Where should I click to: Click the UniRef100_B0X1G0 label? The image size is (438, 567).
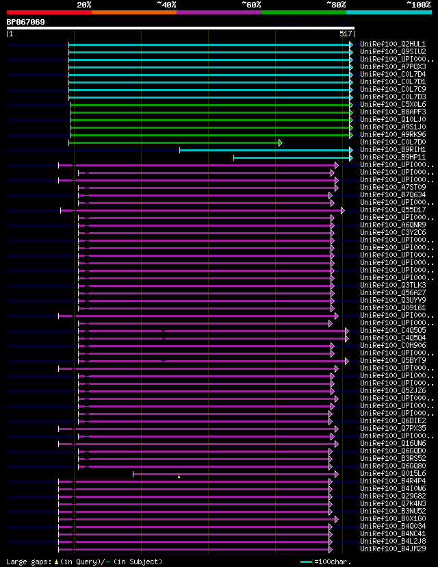[x=393, y=519]
